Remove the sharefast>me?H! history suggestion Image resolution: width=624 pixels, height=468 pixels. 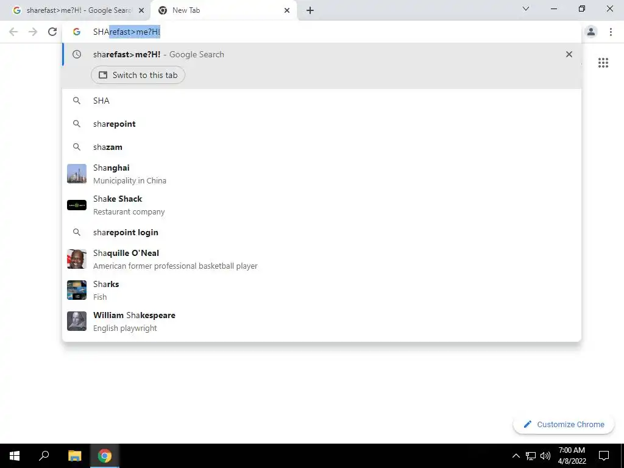569,54
